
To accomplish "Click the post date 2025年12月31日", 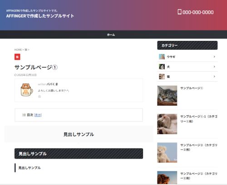I will (27, 75).
